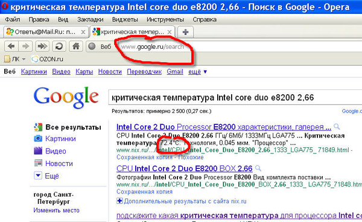Reload the page with the Reload button
Viewport: 362px width, 222px height.
point(59,46)
